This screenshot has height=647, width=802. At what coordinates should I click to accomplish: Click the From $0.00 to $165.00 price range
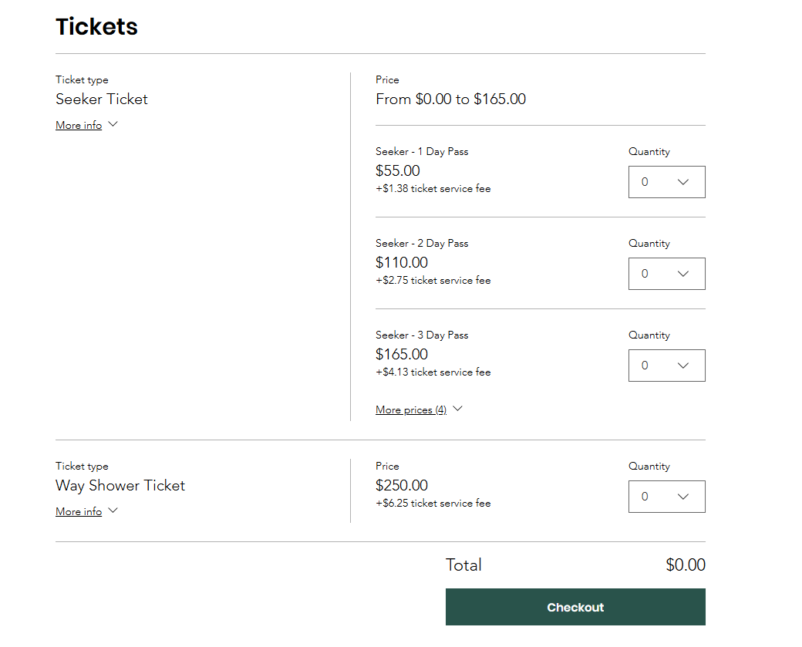[x=451, y=99]
